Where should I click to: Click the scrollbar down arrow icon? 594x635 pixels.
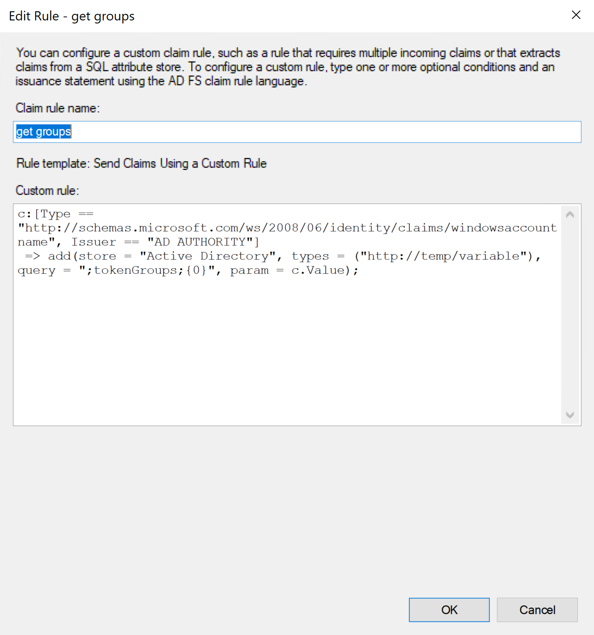click(x=570, y=415)
